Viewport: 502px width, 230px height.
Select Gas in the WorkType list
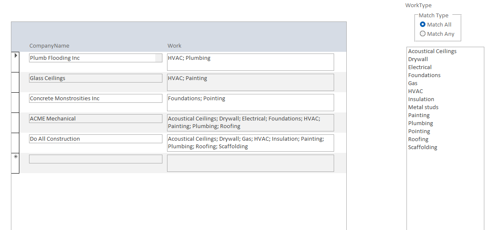(413, 83)
